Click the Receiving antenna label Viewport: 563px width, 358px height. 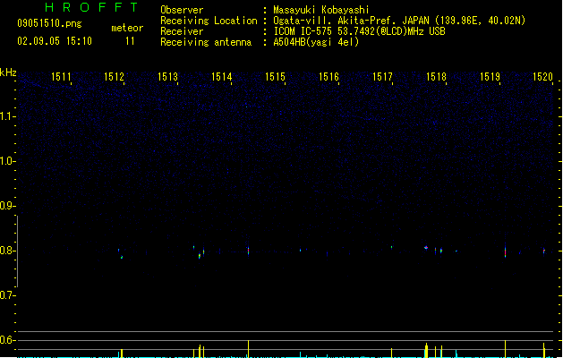click(x=206, y=42)
